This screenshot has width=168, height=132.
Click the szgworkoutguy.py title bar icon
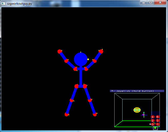click(x=4, y=4)
